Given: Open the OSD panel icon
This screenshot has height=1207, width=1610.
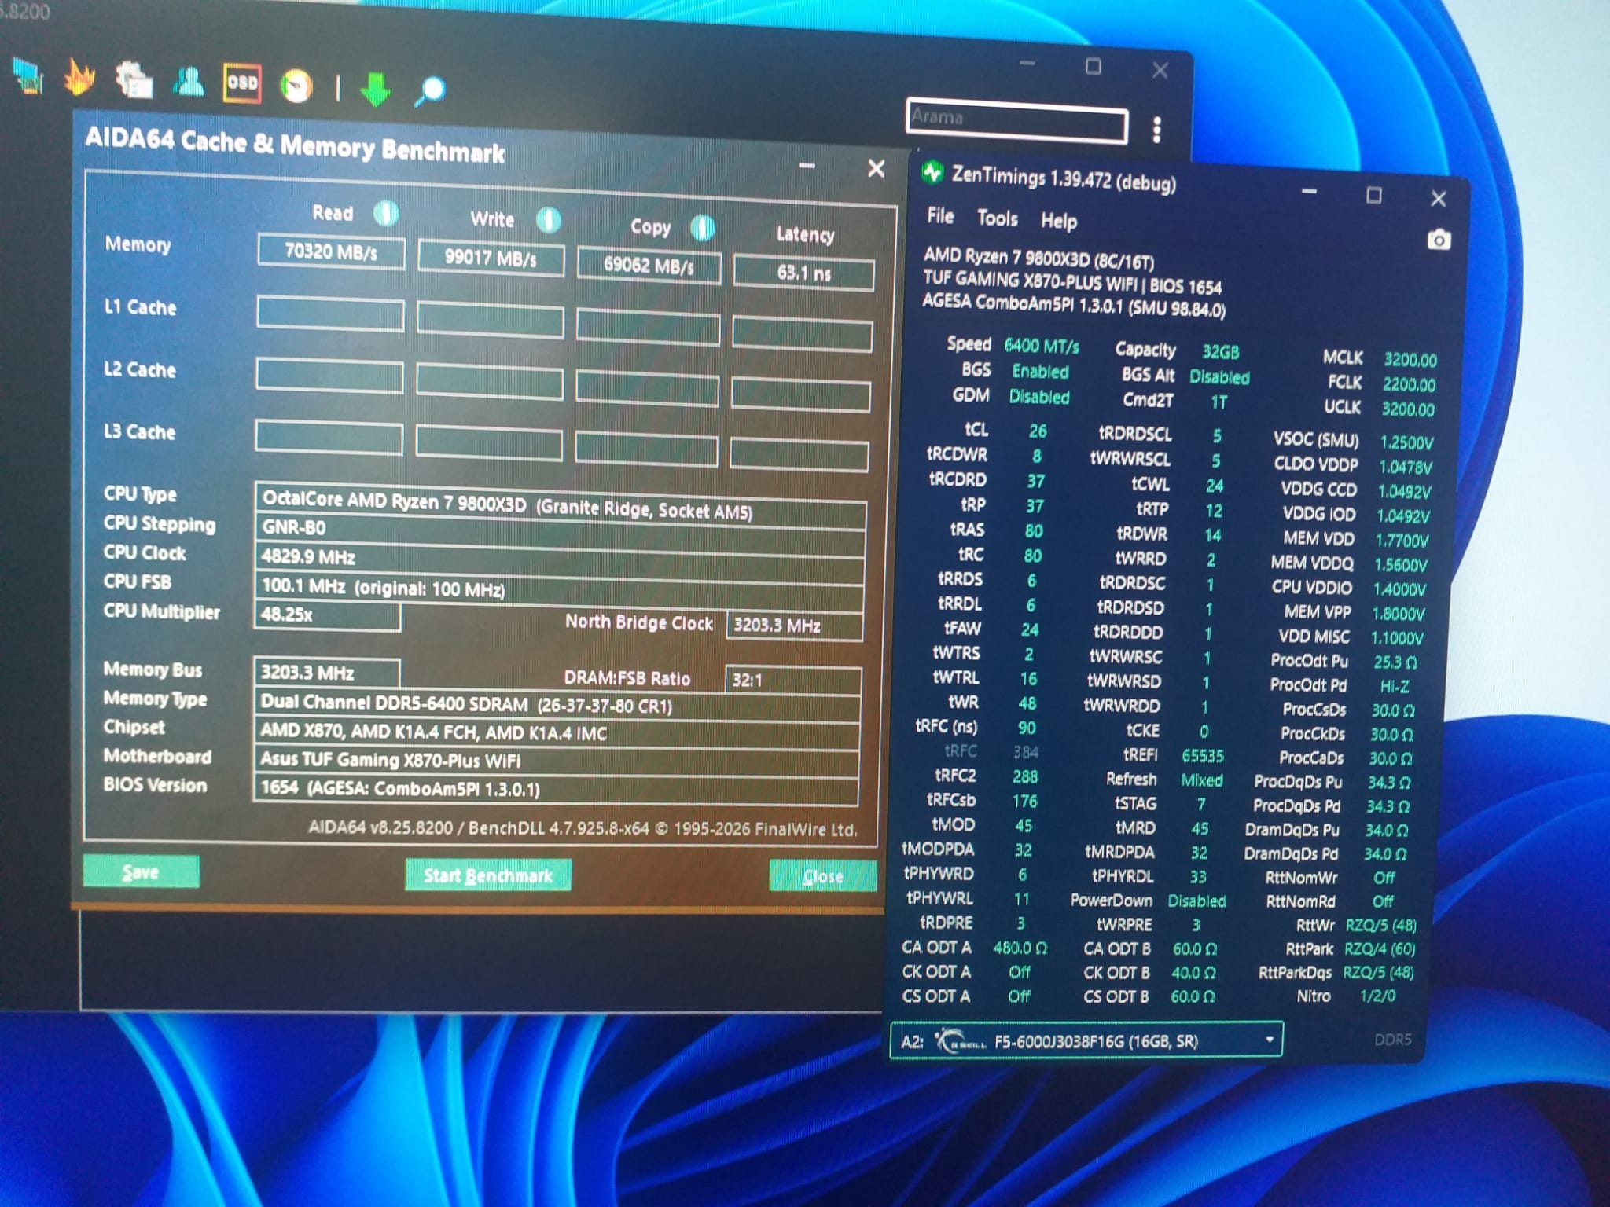Looking at the screenshot, I should [242, 83].
